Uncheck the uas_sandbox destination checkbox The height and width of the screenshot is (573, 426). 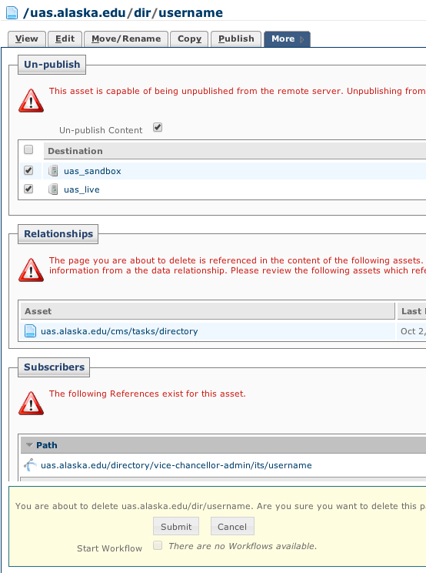[28, 170]
